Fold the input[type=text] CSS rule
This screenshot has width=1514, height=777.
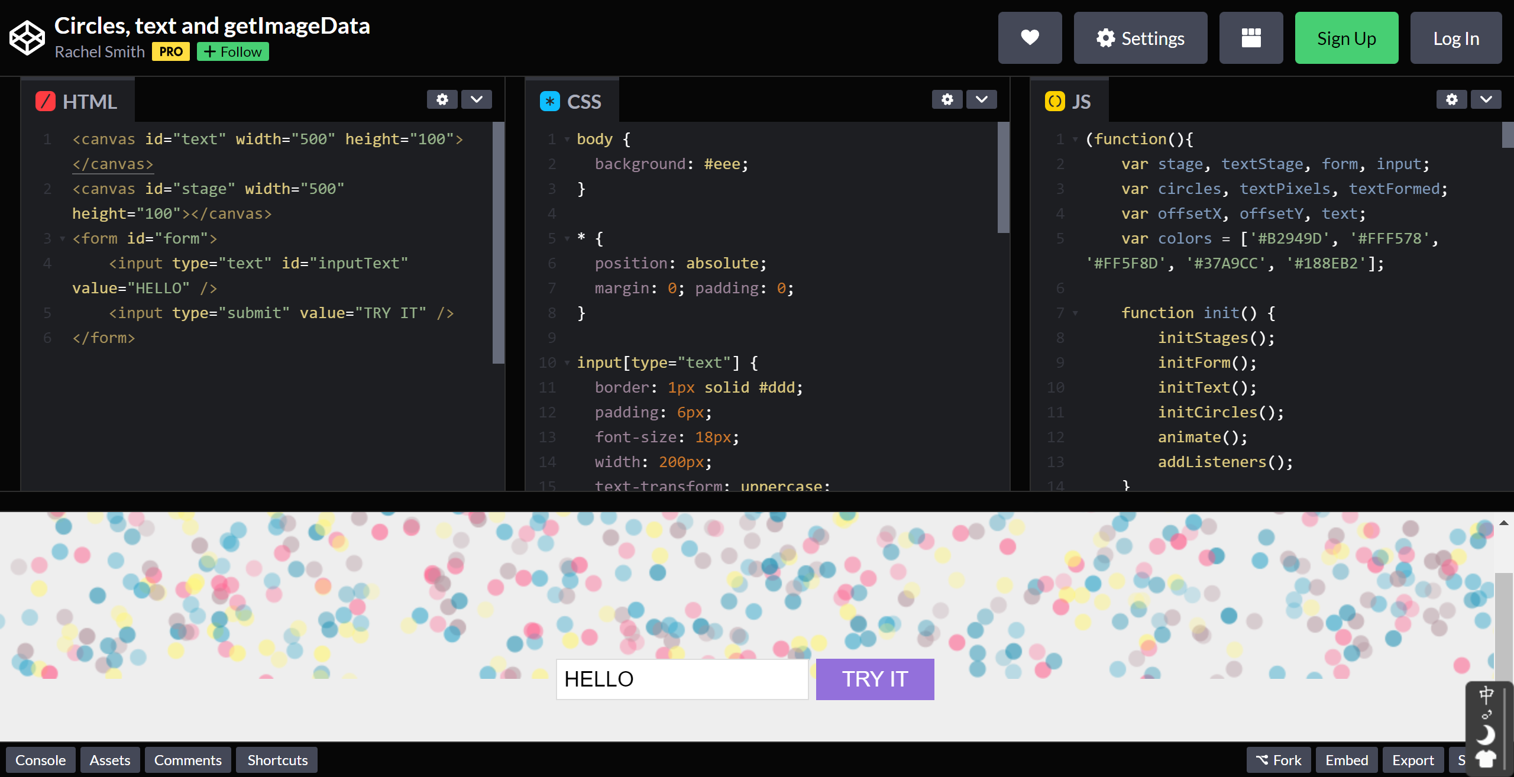pyautogui.click(x=567, y=363)
